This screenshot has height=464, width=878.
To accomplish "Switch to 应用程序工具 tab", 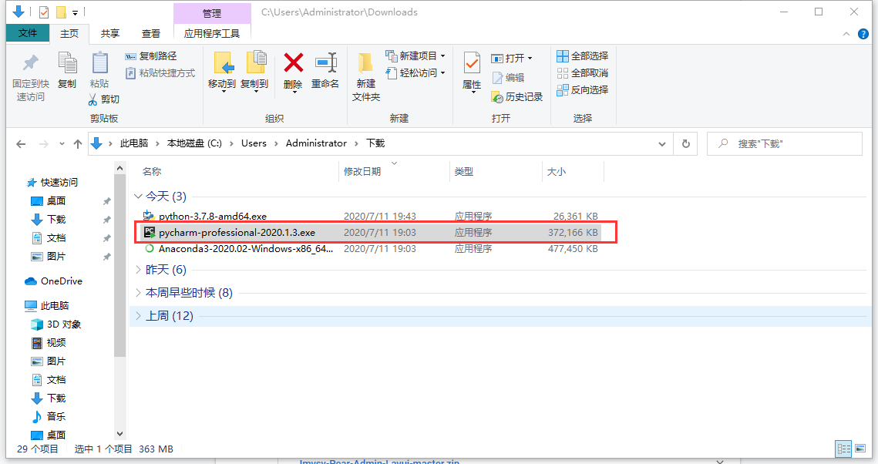I will [212, 34].
